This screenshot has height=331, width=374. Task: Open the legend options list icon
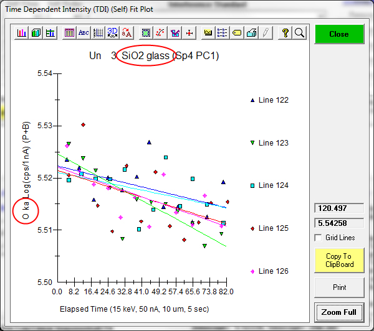coord(223,33)
